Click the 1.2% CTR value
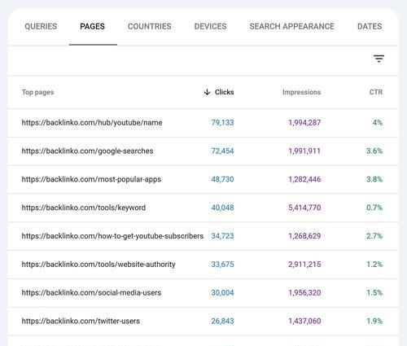This screenshot has width=407, height=346. (x=374, y=265)
